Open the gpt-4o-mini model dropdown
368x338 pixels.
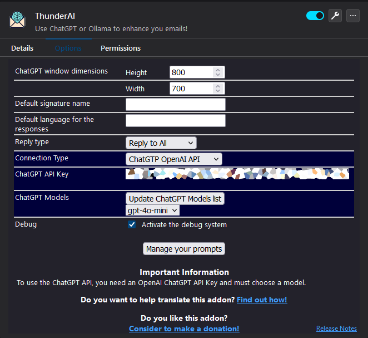click(152, 210)
